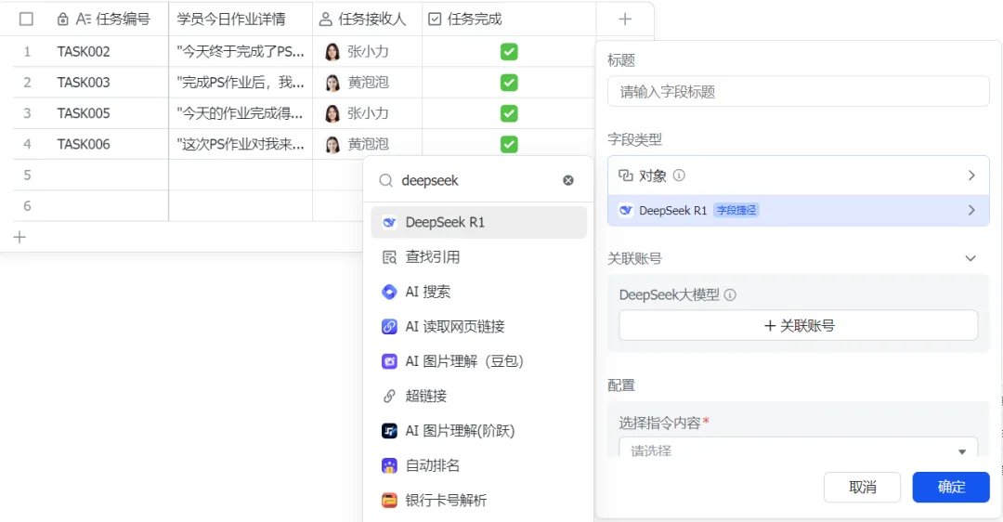Clear the deepseek search text with the x icon
Screen dimensions: 1003x522
coord(568,180)
